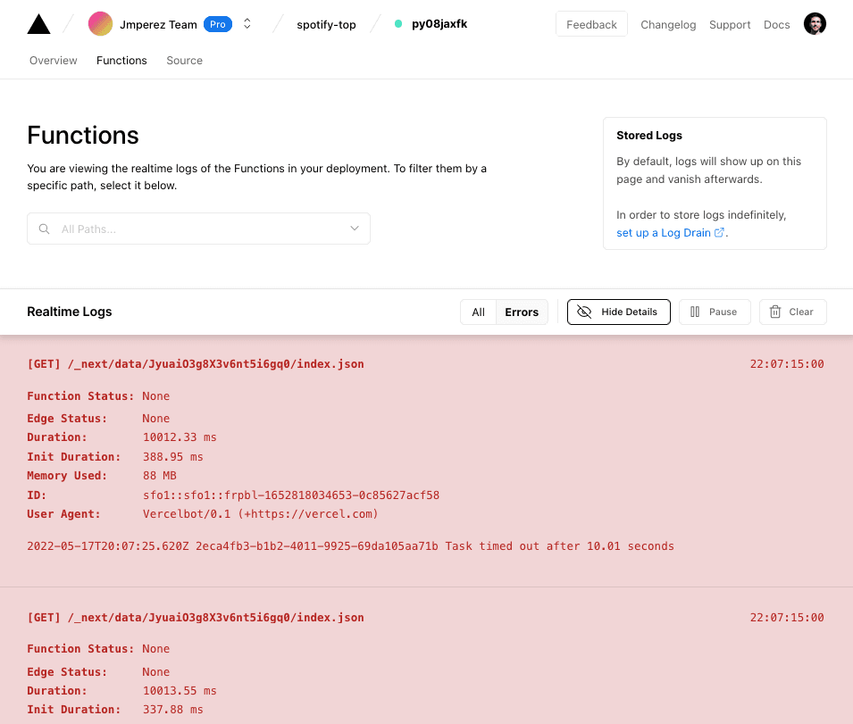Click the spotify-top project breadcrumb

point(326,24)
